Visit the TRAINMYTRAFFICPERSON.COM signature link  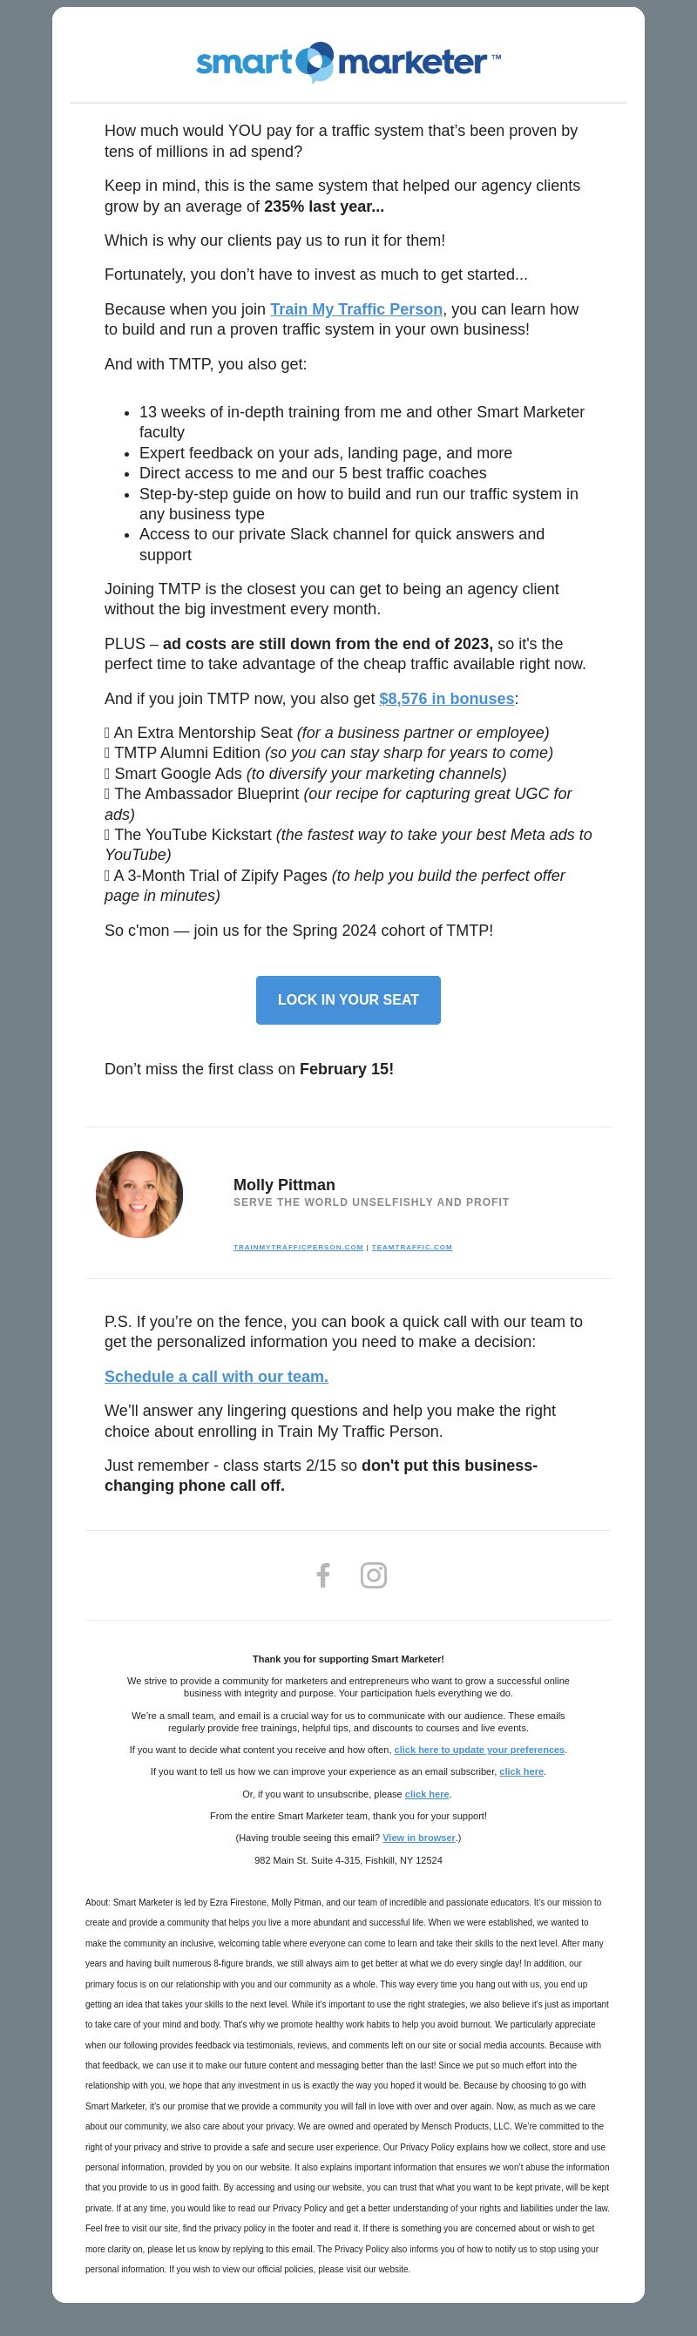pyautogui.click(x=298, y=1247)
